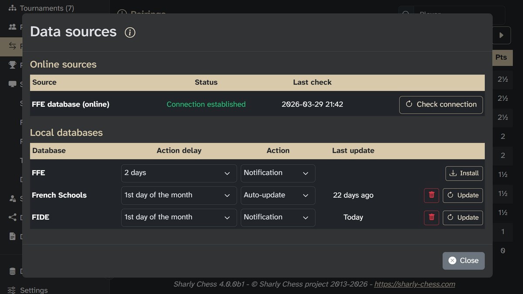
Task: Open the FIDE action Notification dropdown
Action: pos(278,217)
